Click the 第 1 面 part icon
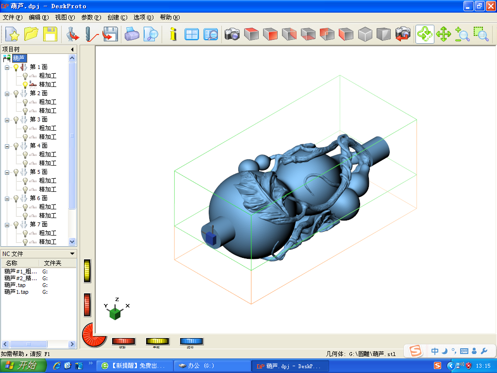This screenshot has width=497, height=373. tap(24, 67)
